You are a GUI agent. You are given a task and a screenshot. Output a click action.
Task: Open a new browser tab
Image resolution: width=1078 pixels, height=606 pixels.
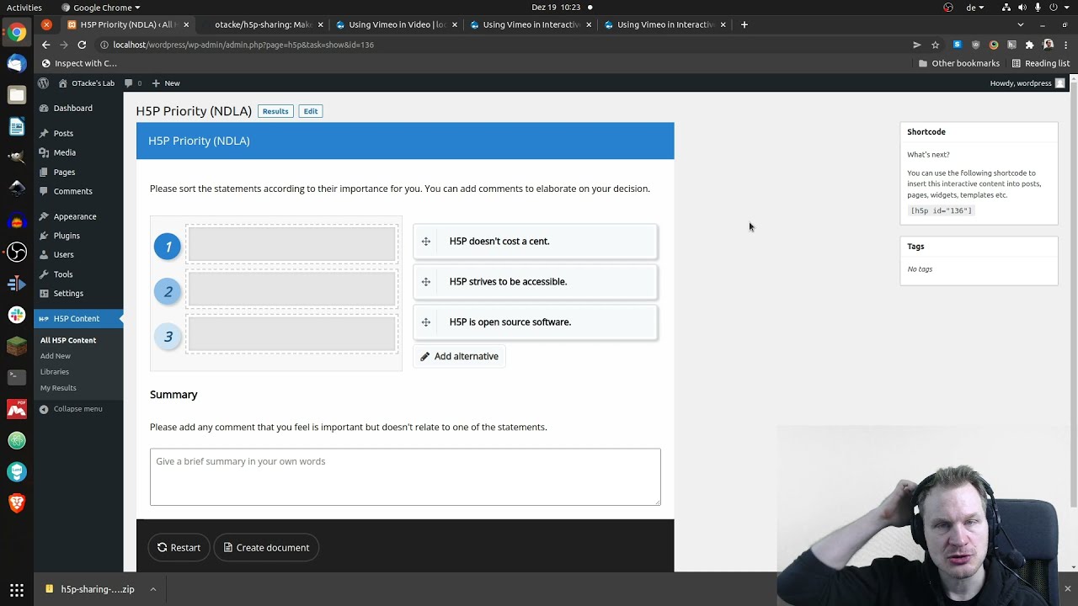coord(744,24)
